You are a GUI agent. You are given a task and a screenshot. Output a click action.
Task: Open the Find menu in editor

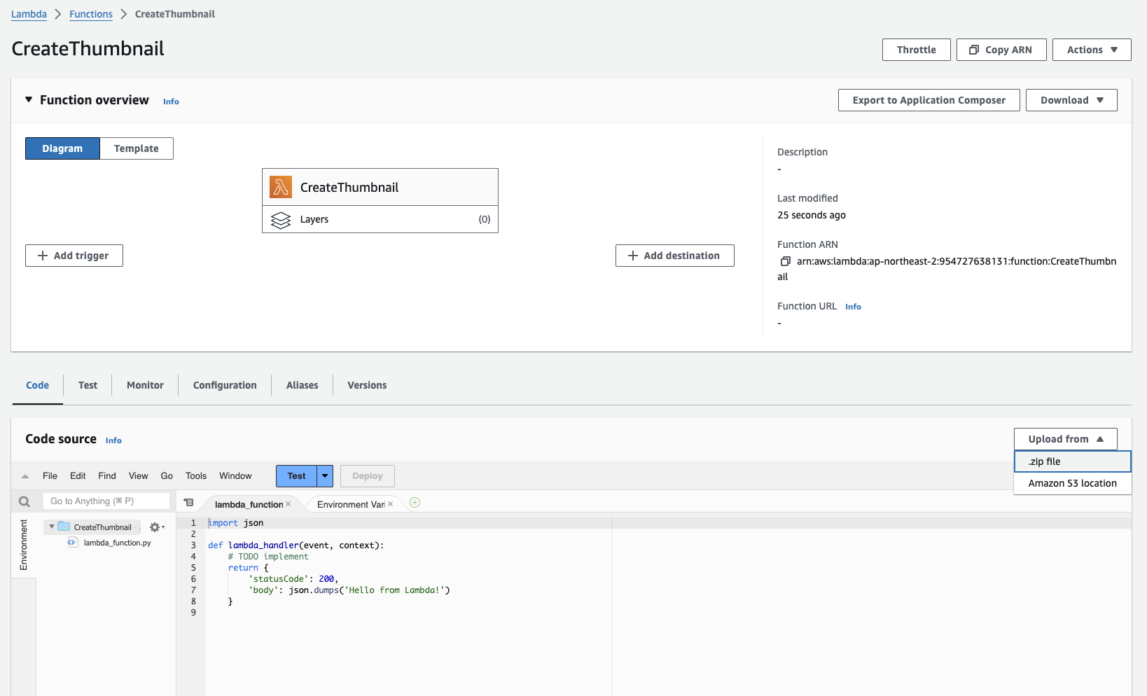(107, 476)
